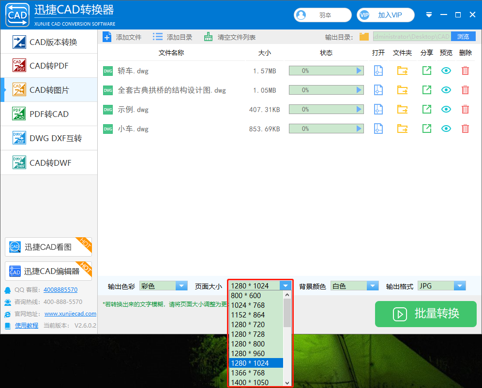The image size is (482, 388).
Task: Click 添加目录 to add a directory
Action: click(172, 37)
